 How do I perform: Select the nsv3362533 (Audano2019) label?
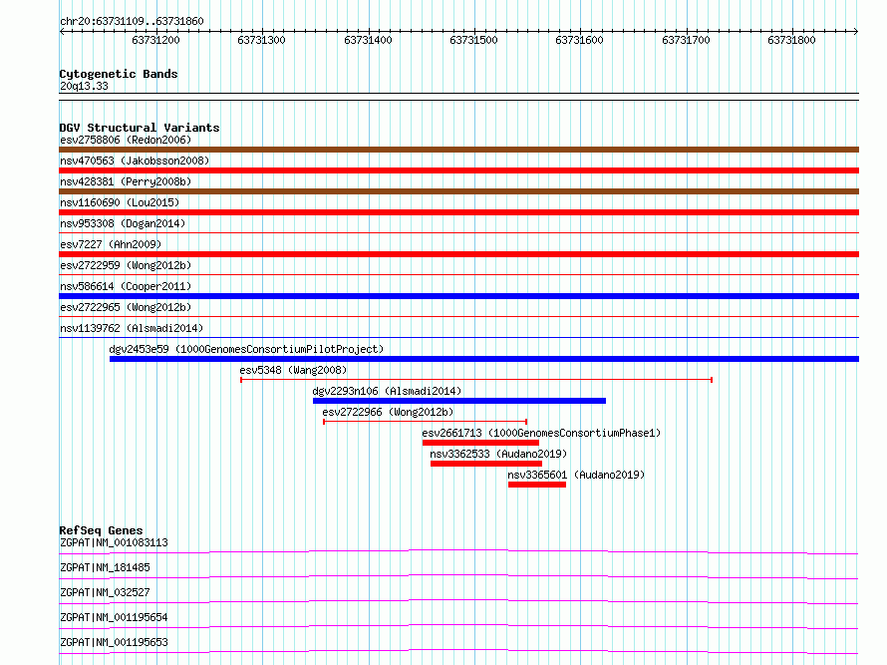point(498,454)
